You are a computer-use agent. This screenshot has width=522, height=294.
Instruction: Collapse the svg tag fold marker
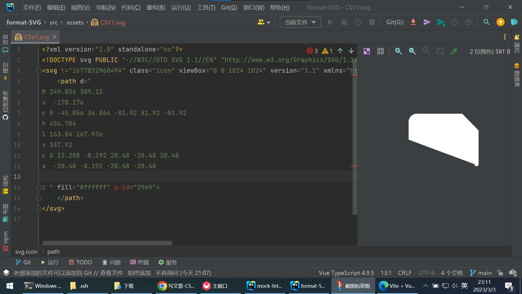point(39,71)
